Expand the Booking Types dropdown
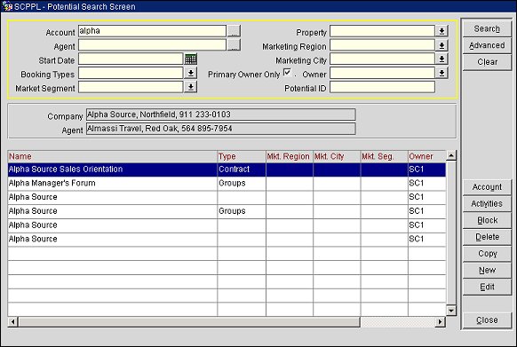The image size is (517, 347). (x=191, y=73)
